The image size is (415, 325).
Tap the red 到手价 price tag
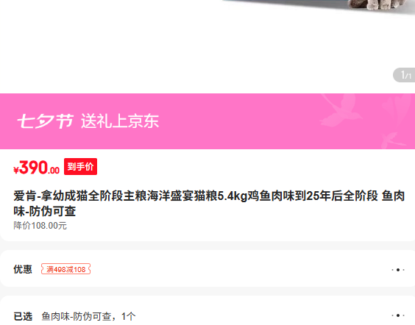[x=80, y=167]
